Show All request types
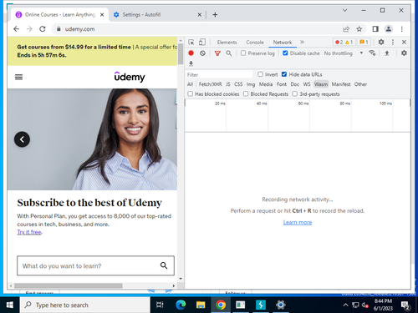The height and width of the screenshot is (313, 418). click(190, 84)
